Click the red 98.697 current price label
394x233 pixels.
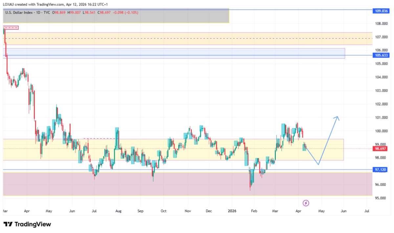pos(381,148)
